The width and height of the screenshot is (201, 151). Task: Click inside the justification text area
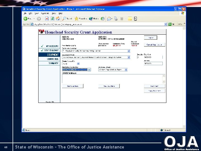112,79
